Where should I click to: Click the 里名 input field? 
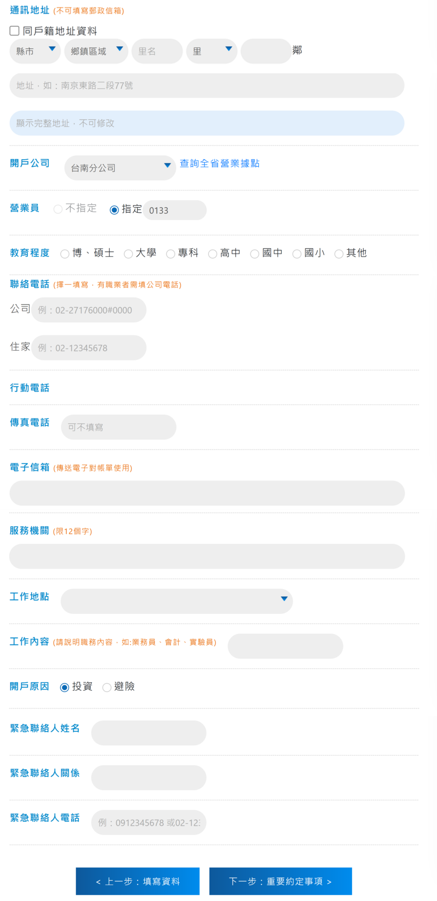[157, 51]
